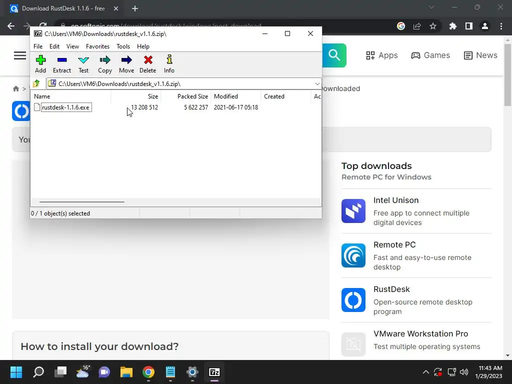Viewport: 512px width, 384px height.
Task: Open the Info tool in 7-Zip
Action: 169,64
